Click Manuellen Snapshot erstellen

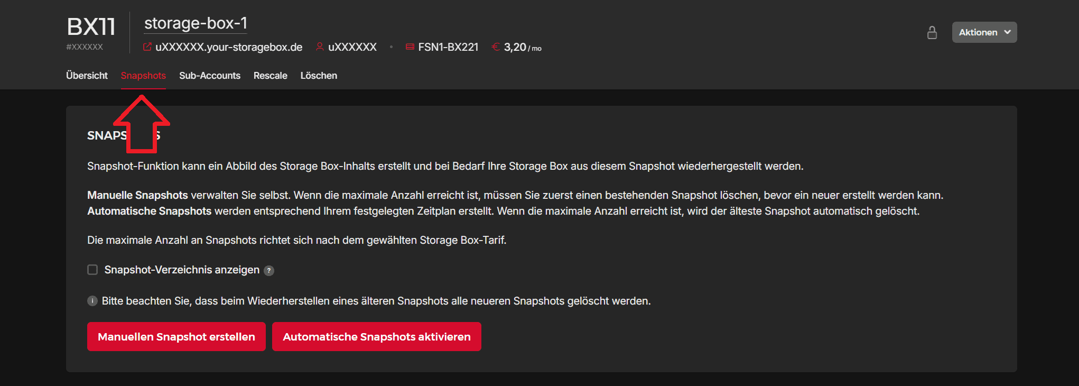176,336
